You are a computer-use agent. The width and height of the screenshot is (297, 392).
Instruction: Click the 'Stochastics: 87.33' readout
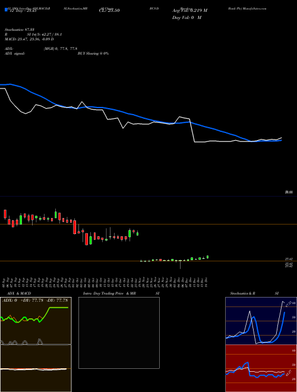[x=19, y=30]
